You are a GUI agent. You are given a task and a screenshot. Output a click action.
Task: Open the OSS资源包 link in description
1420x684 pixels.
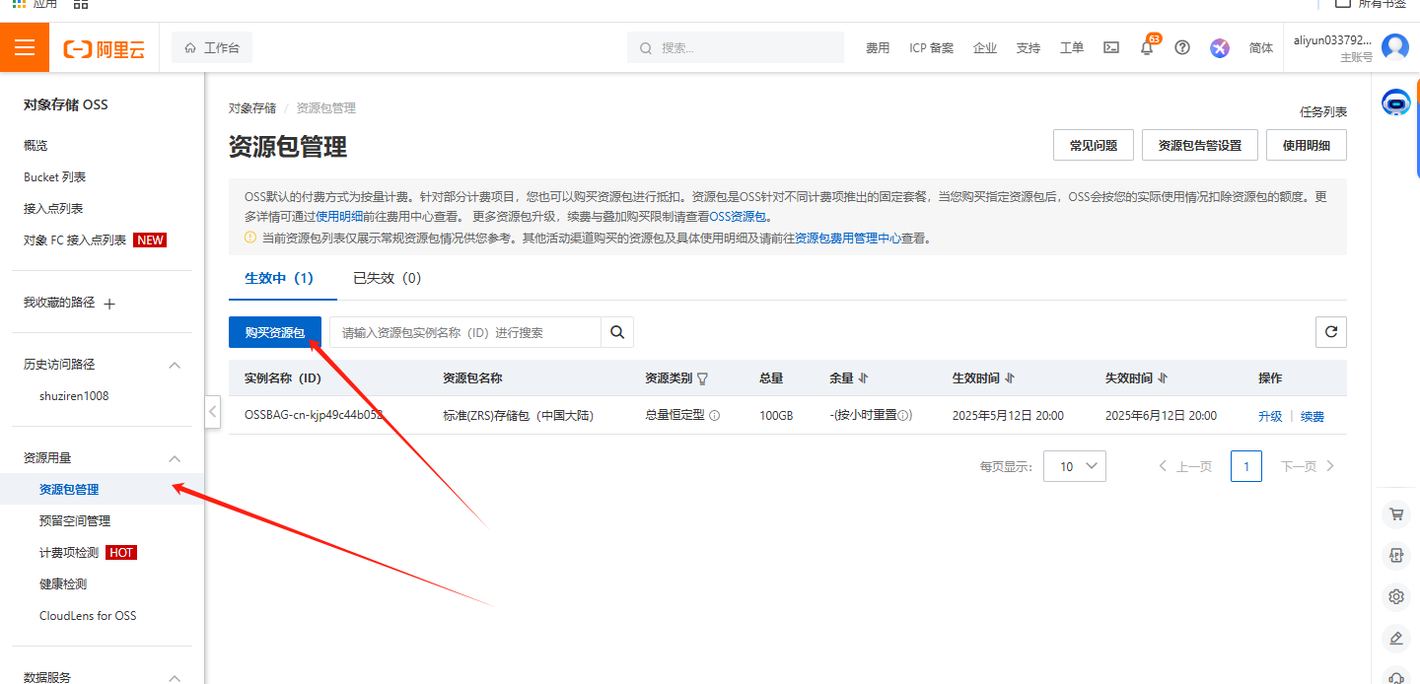(739, 216)
